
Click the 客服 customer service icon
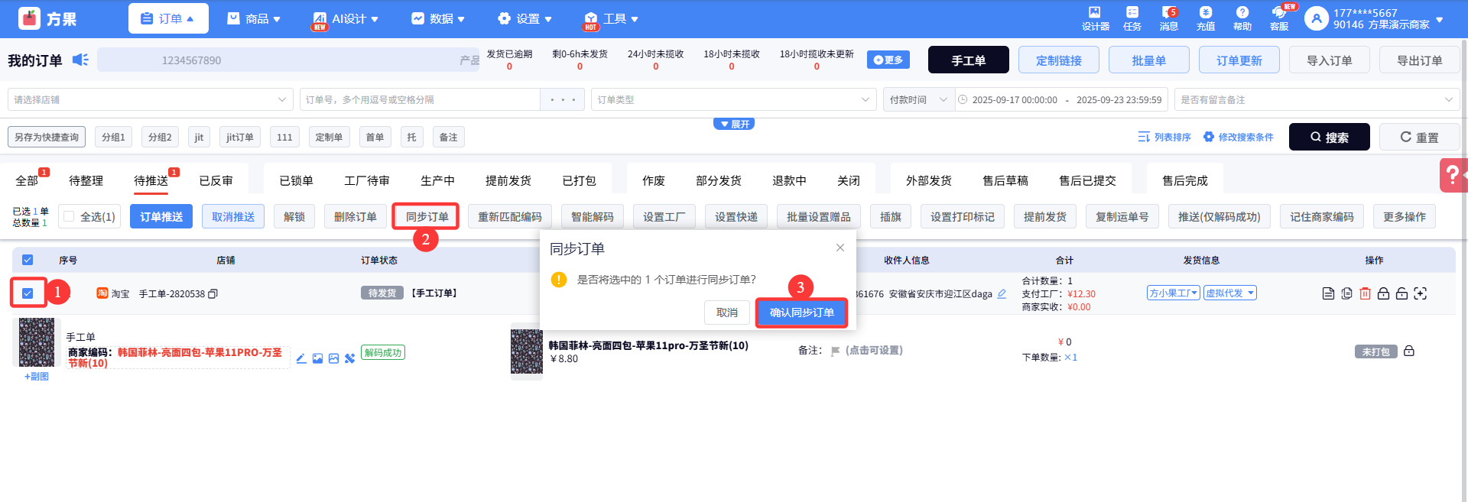point(1278,18)
